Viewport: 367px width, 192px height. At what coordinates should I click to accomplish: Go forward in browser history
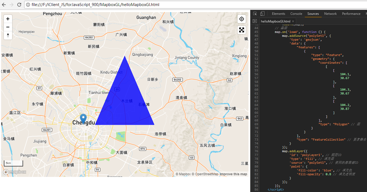[12, 5]
